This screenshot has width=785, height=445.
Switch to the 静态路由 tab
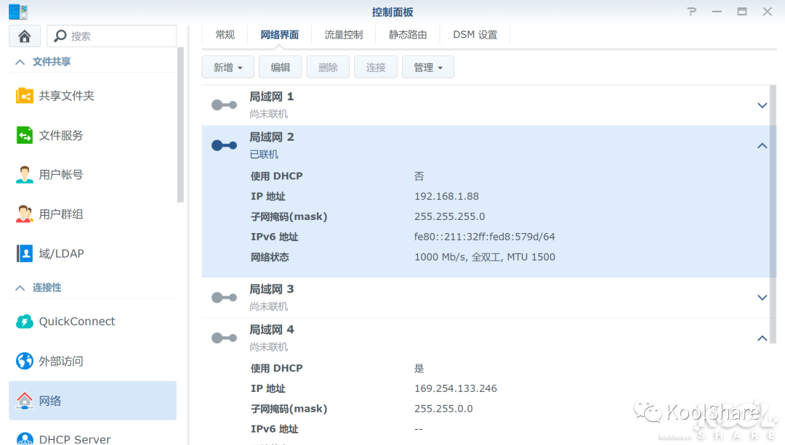[408, 35]
